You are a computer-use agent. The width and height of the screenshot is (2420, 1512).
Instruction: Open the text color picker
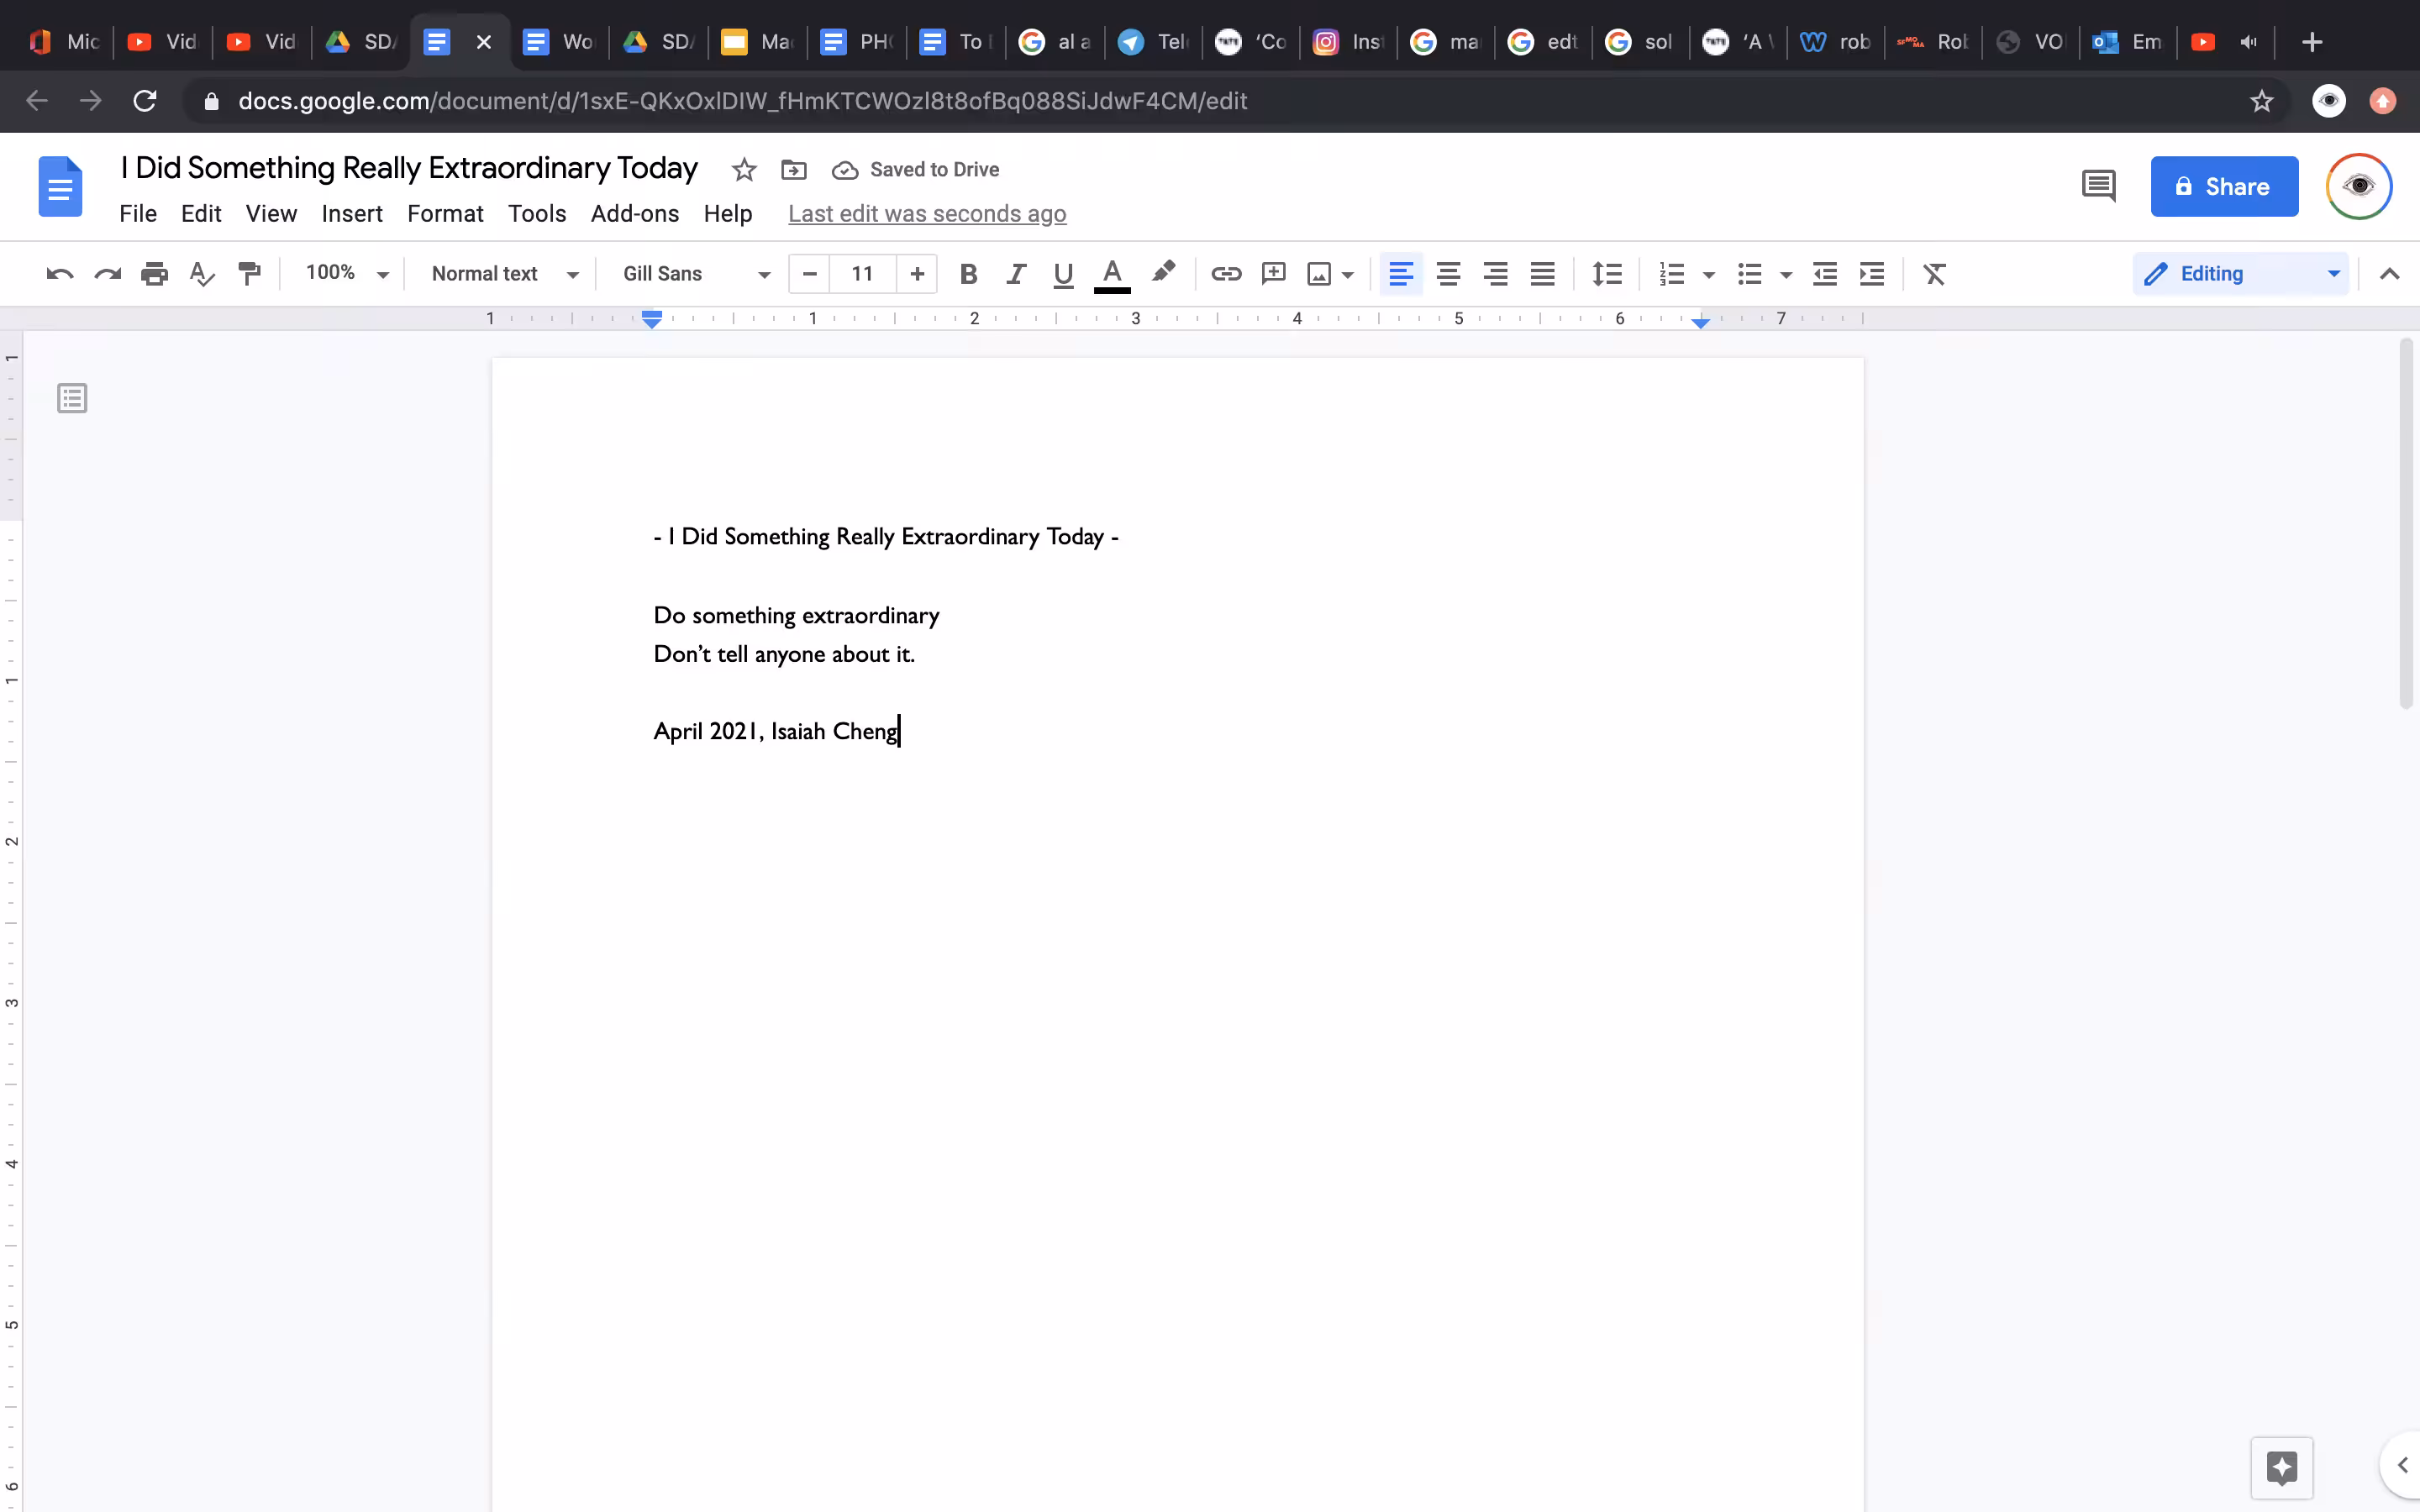(x=1112, y=273)
